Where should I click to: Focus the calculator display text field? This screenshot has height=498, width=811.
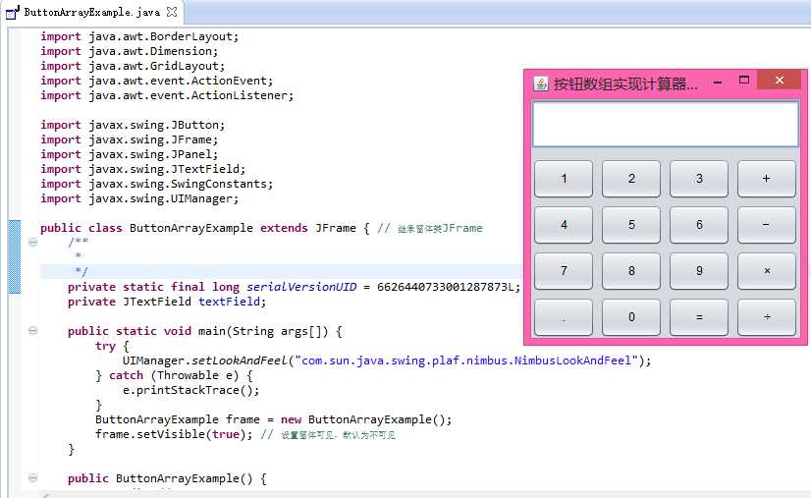click(666, 124)
